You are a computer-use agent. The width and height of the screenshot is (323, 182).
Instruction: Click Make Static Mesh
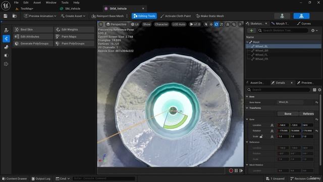(x=210, y=16)
